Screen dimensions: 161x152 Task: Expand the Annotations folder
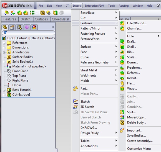[4, 53]
